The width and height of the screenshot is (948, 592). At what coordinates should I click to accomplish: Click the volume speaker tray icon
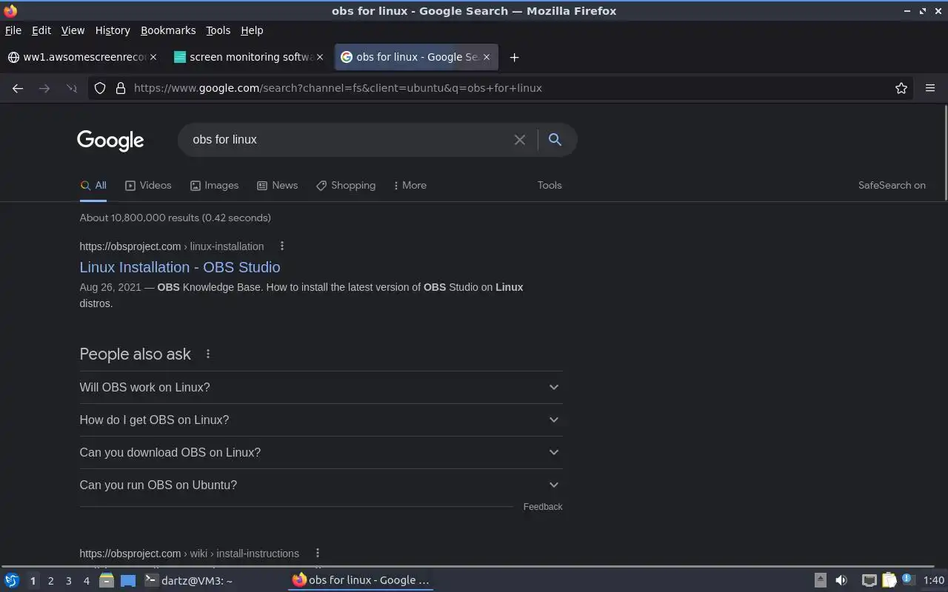(x=841, y=580)
